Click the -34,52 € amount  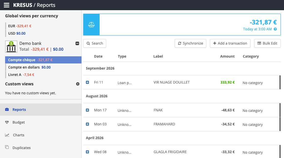click(228, 124)
